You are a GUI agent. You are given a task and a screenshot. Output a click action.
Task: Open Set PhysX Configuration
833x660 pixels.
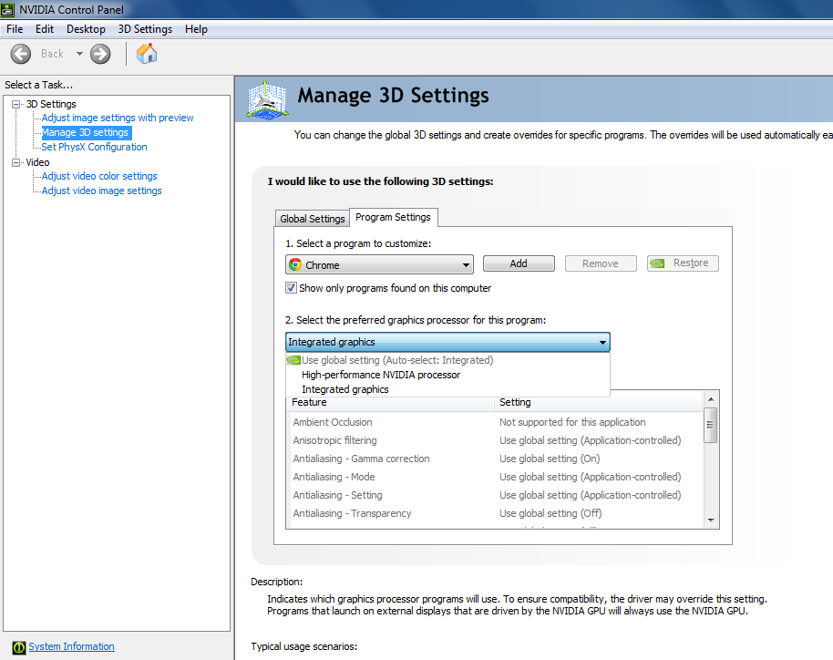click(94, 147)
